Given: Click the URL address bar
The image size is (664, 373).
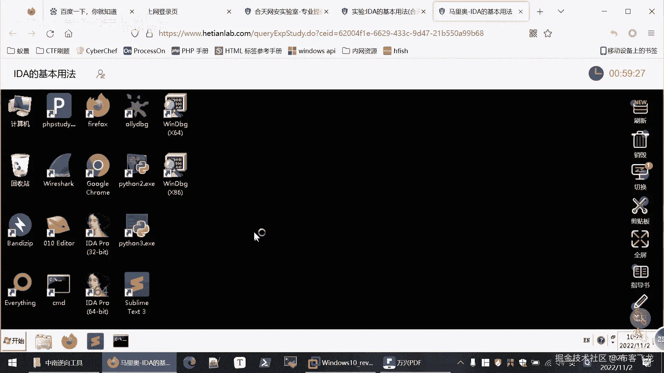Looking at the screenshot, I should pyautogui.click(x=321, y=33).
